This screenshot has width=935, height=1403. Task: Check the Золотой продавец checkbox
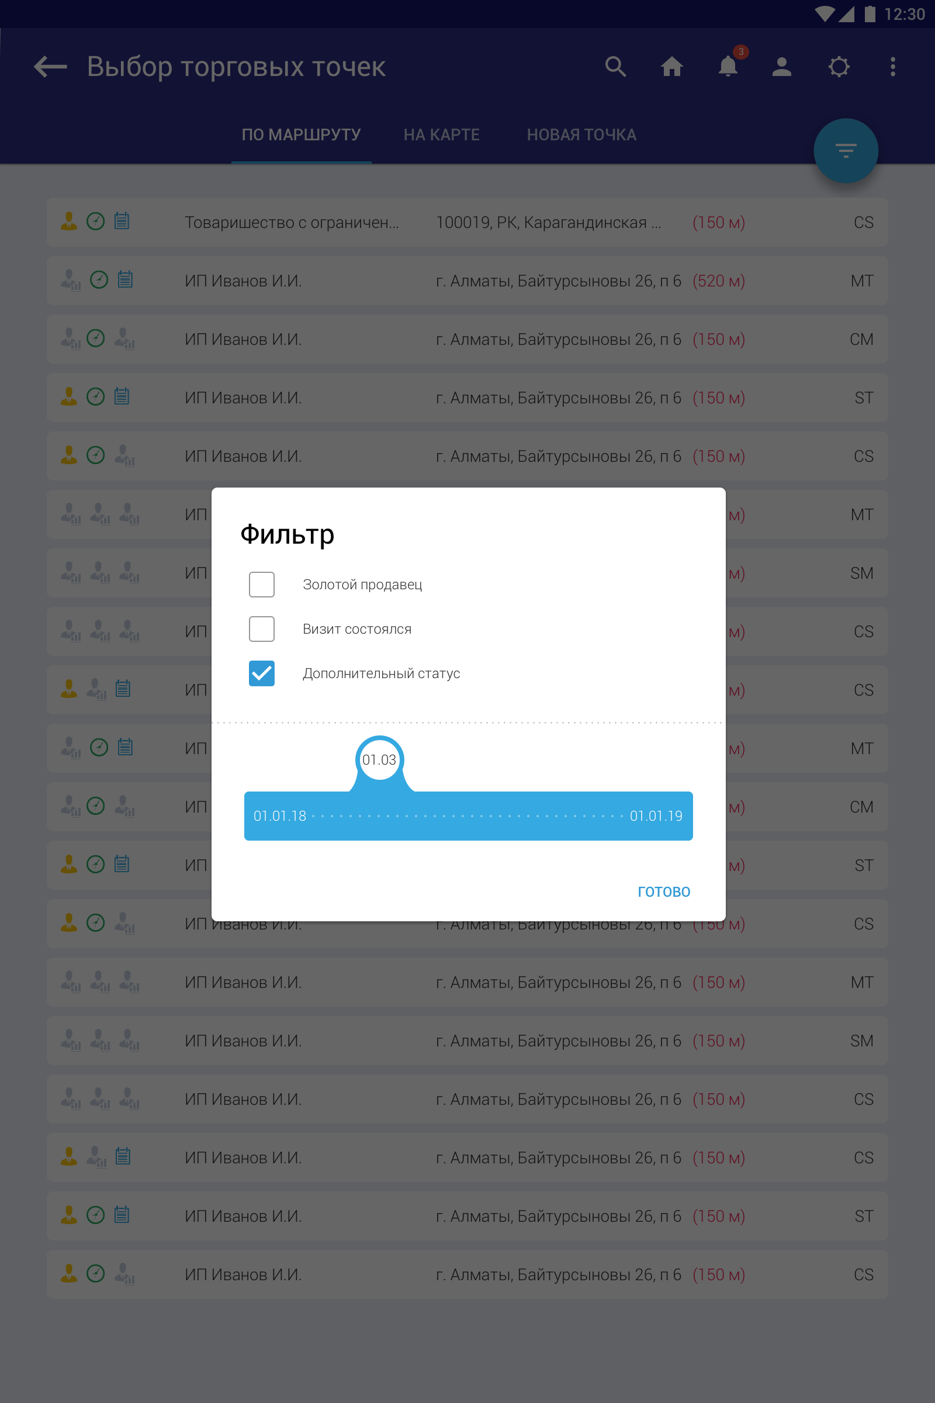[x=262, y=585]
